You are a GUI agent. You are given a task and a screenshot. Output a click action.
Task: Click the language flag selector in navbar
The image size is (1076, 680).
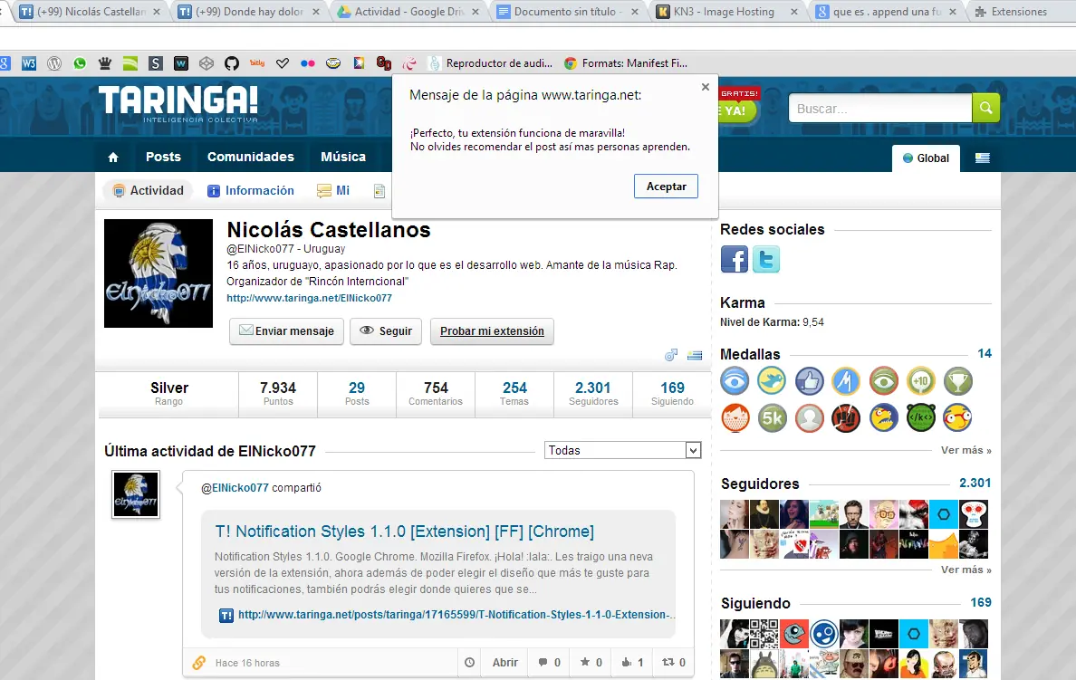point(983,158)
